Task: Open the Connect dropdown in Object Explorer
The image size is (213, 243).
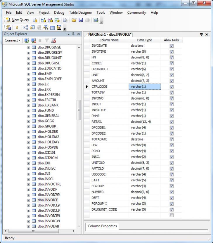Action: pos(13,41)
